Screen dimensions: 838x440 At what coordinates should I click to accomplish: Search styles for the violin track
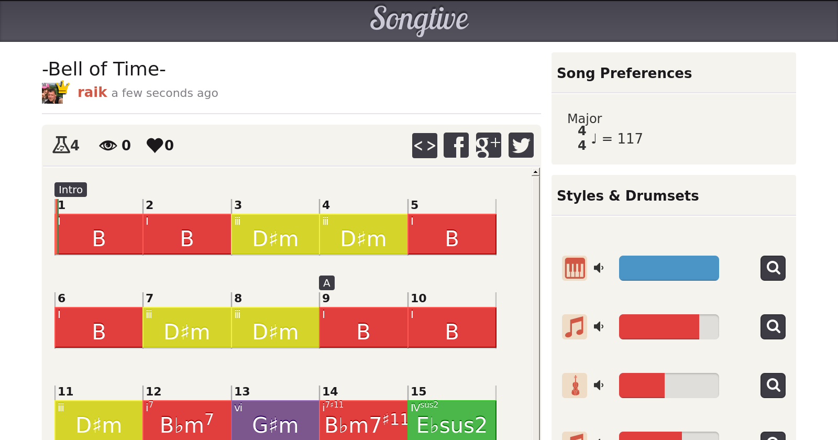pos(773,386)
